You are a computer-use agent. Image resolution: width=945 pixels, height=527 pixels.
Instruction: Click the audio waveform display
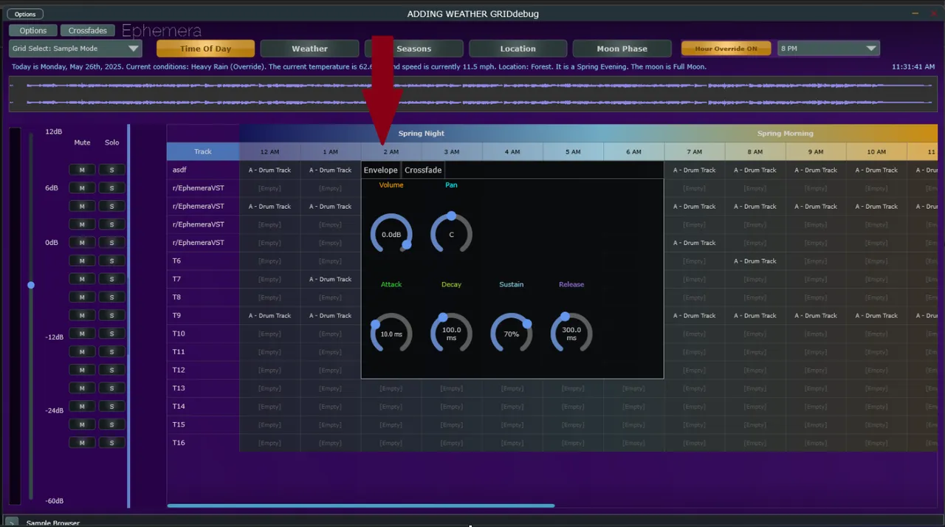pyautogui.click(x=472, y=94)
